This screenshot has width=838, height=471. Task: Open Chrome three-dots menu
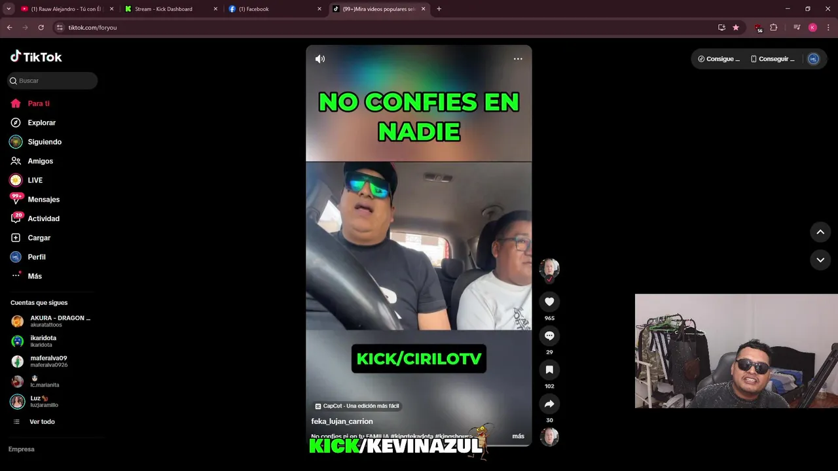coord(829,27)
